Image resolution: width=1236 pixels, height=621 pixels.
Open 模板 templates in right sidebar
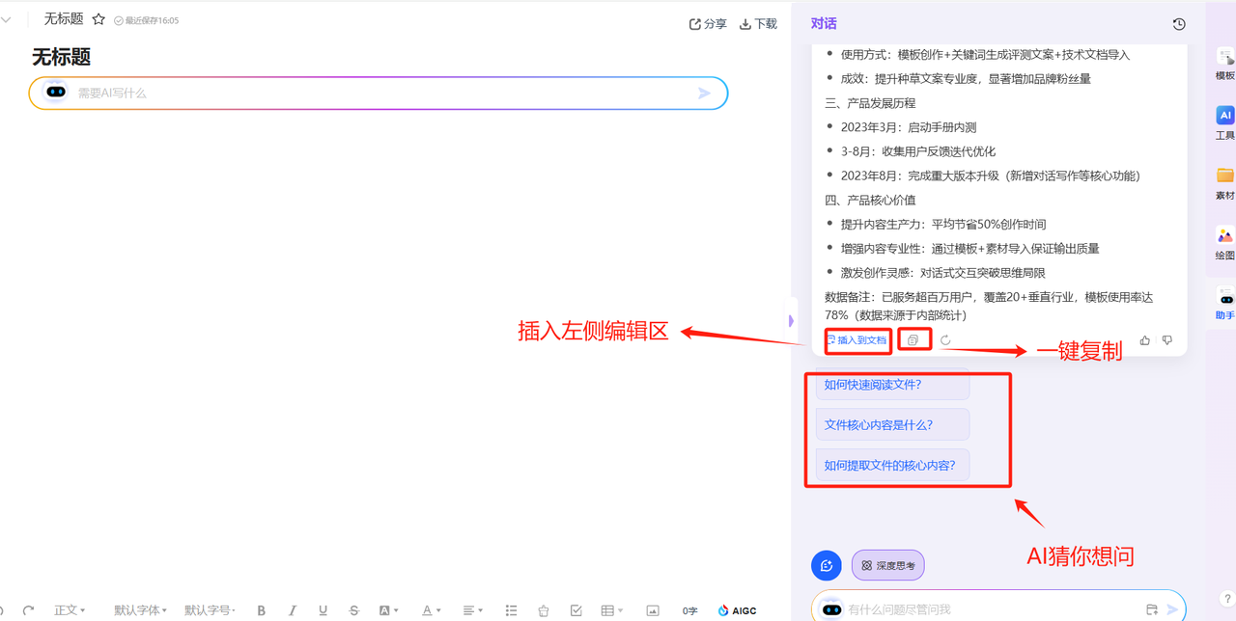1224,65
